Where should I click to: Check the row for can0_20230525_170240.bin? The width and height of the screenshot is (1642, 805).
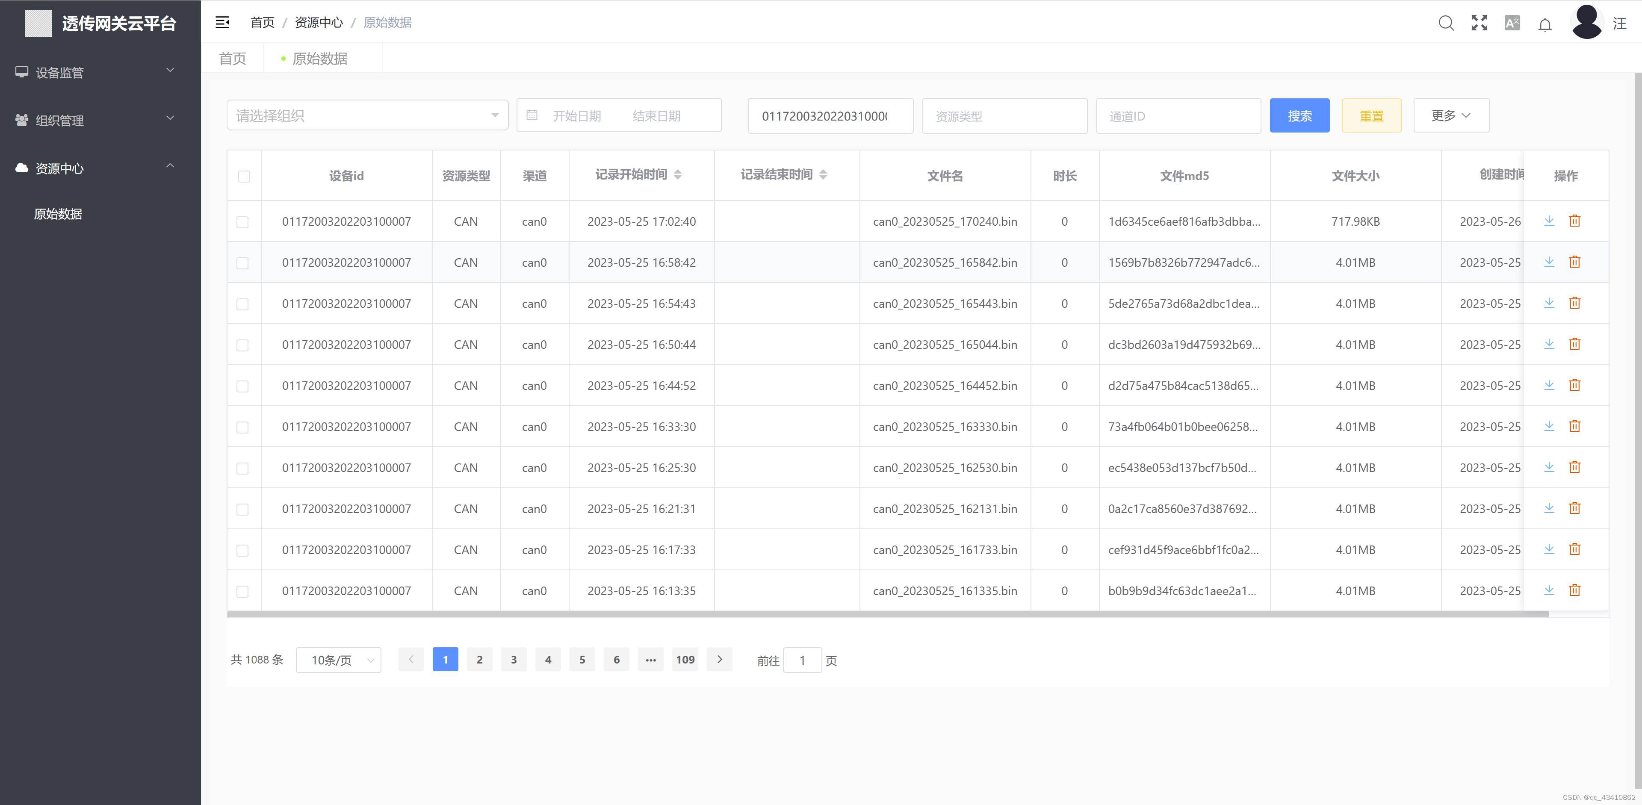[x=242, y=222]
